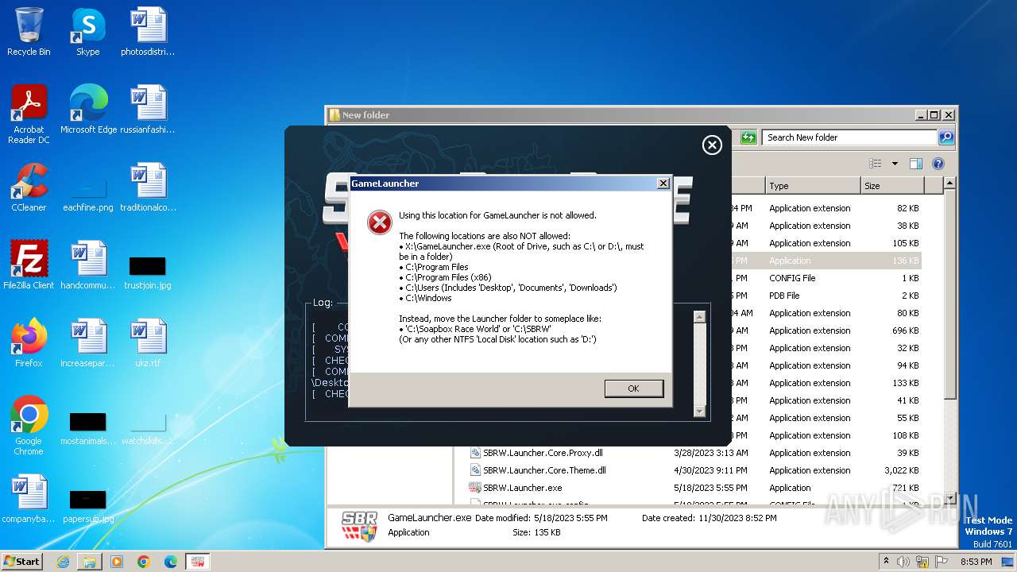Select the CONFIG File row of 1 KB

pos(826,278)
